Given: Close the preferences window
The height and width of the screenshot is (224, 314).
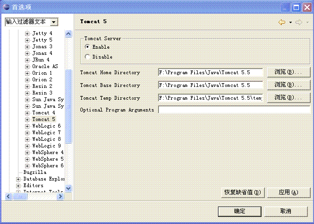Looking at the screenshot, I should pos(307,8).
